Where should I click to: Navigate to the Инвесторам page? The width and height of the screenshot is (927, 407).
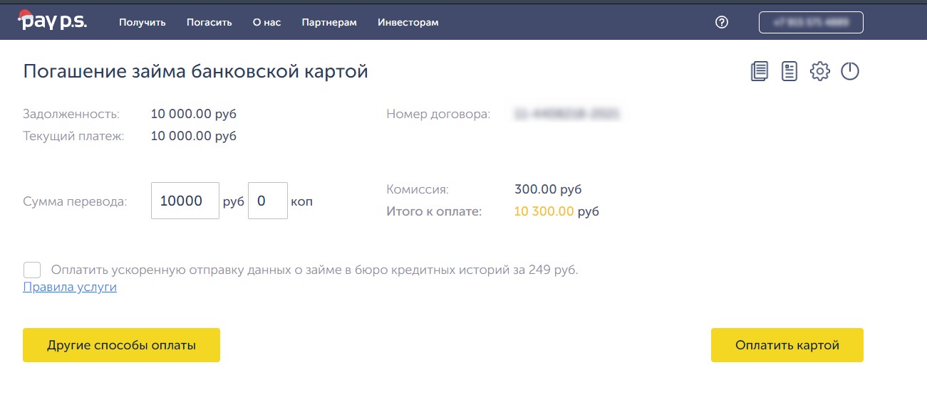pos(408,22)
